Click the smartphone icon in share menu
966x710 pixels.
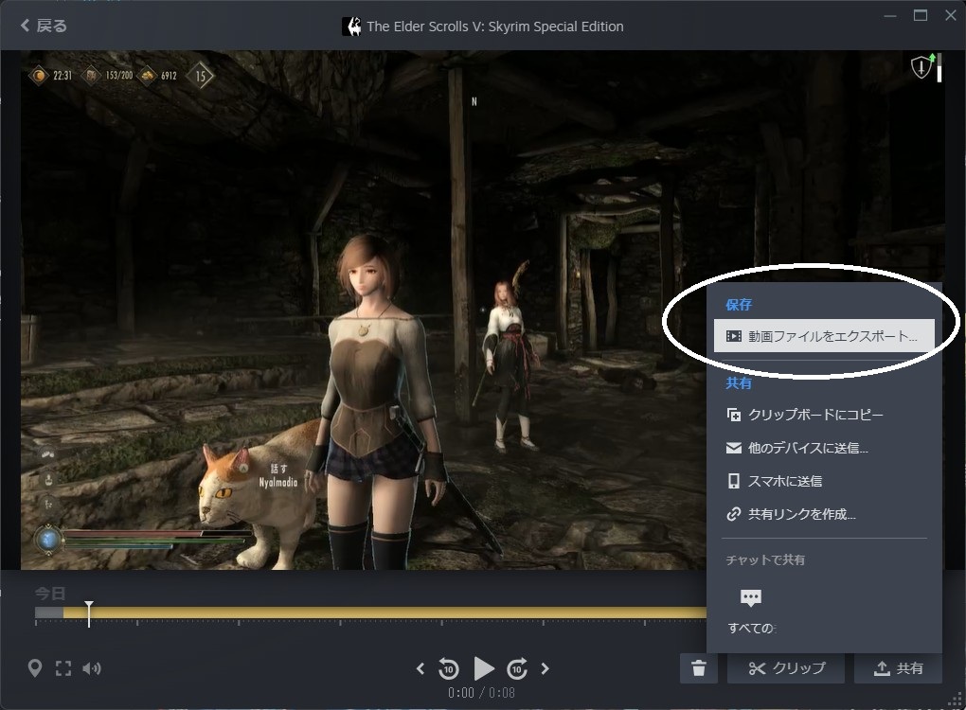(734, 481)
